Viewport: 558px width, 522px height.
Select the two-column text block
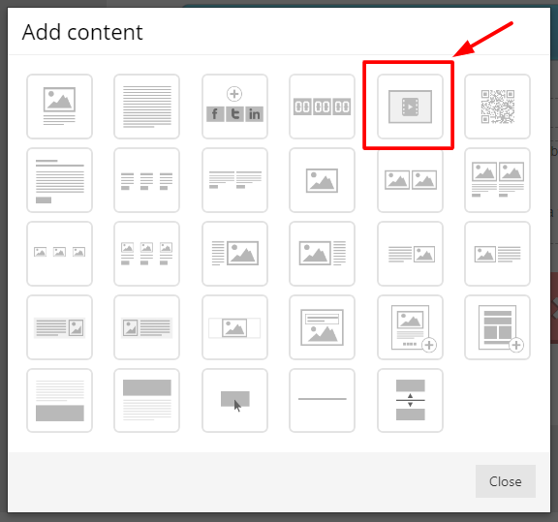pyautogui.click(x=234, y=180)
